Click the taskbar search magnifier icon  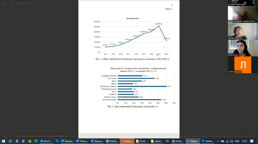(x=10, y=141)
